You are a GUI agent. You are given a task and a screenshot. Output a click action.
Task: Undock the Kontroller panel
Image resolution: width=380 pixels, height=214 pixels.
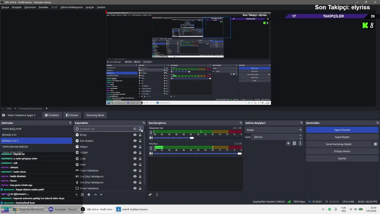[x=377, y=123]
